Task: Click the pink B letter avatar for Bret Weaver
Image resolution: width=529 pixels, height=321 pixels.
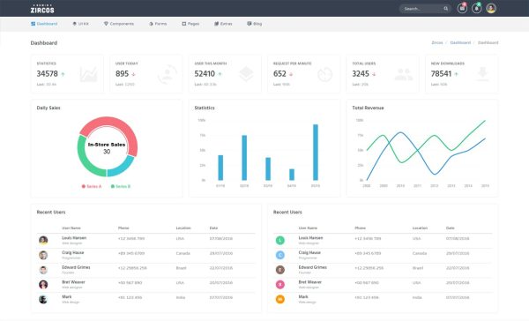Action: [280, 285]
